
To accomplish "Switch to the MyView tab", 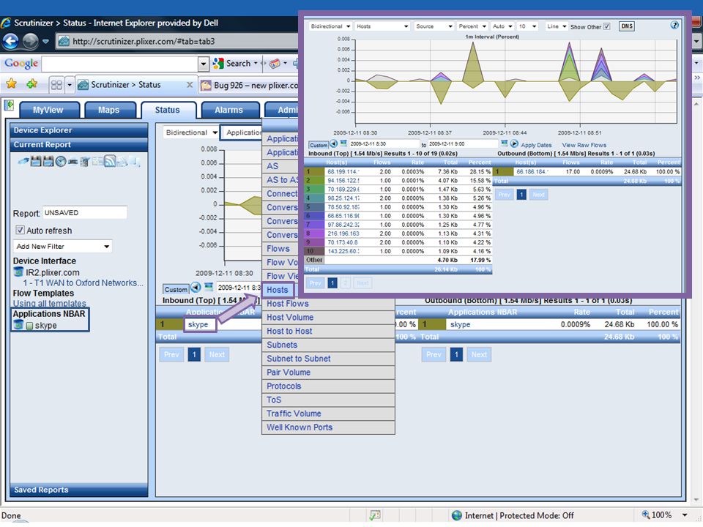I will tap(49, 110).
